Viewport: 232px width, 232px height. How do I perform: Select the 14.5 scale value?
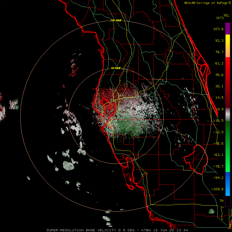tap(219, 98)
